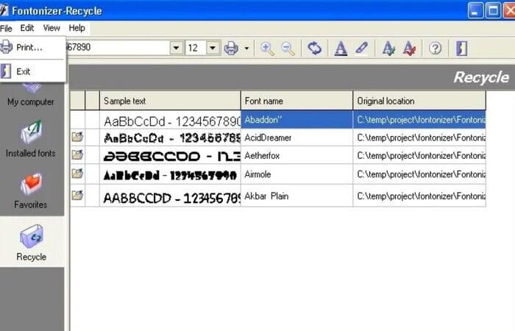515x331 pixels.
Task: Click the sample text field showing 67890
Action: [118, 48]
